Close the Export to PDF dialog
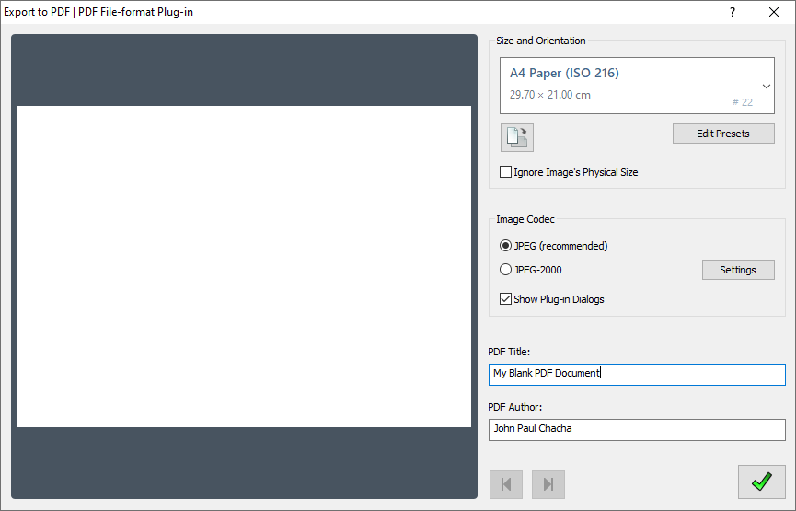 point(774,12)
